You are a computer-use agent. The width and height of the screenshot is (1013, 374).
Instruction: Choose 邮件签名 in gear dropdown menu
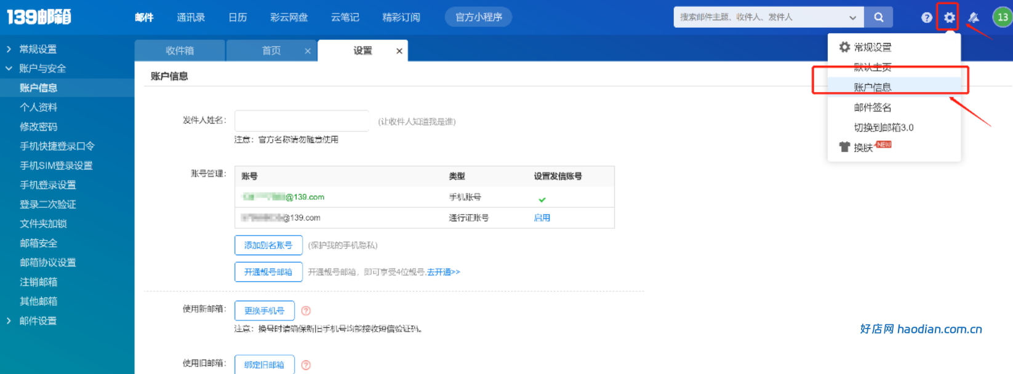pyautogui.click(x=873, y=108)
